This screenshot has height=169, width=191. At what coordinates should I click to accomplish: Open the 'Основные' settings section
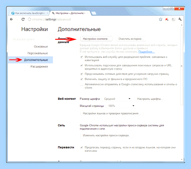[41, 46]
